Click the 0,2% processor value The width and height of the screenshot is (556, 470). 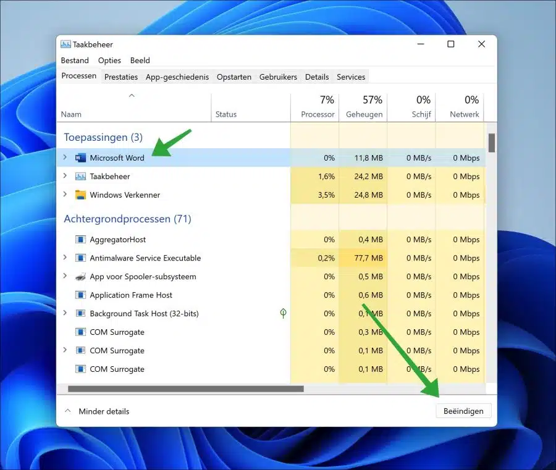pos(326,258)
